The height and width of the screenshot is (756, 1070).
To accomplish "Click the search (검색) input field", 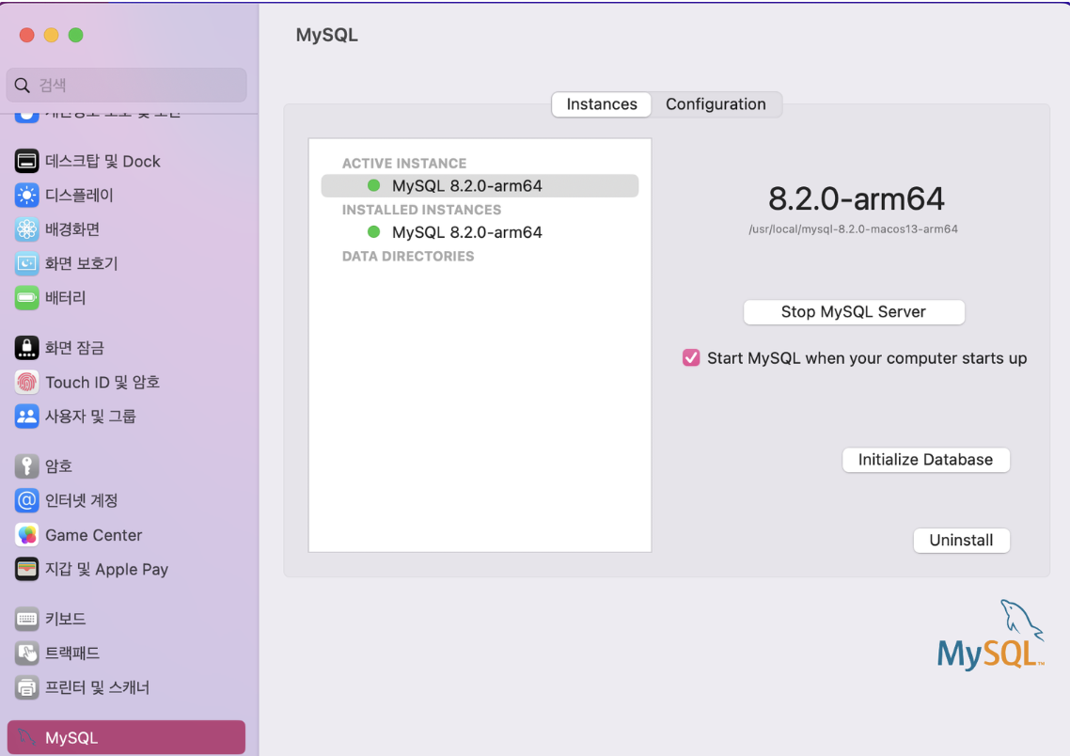I will tap(126, 86).
